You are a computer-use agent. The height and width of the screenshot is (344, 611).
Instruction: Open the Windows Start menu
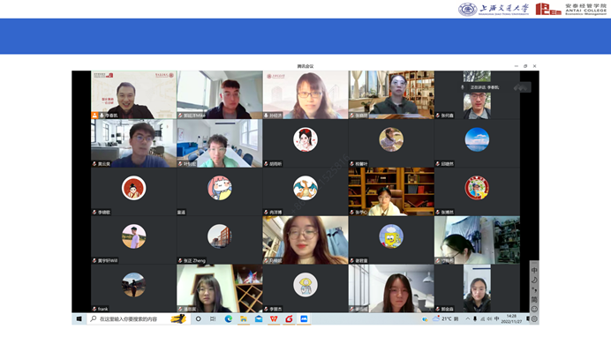point(79,318)
